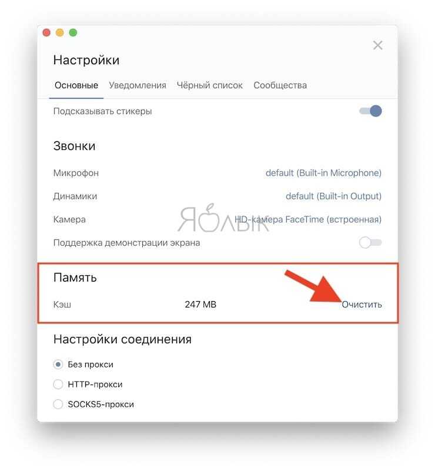The height and width of the screenshot is (471, 435).
Task: Close settings with the X icon
Action: (x=377, y=45)
